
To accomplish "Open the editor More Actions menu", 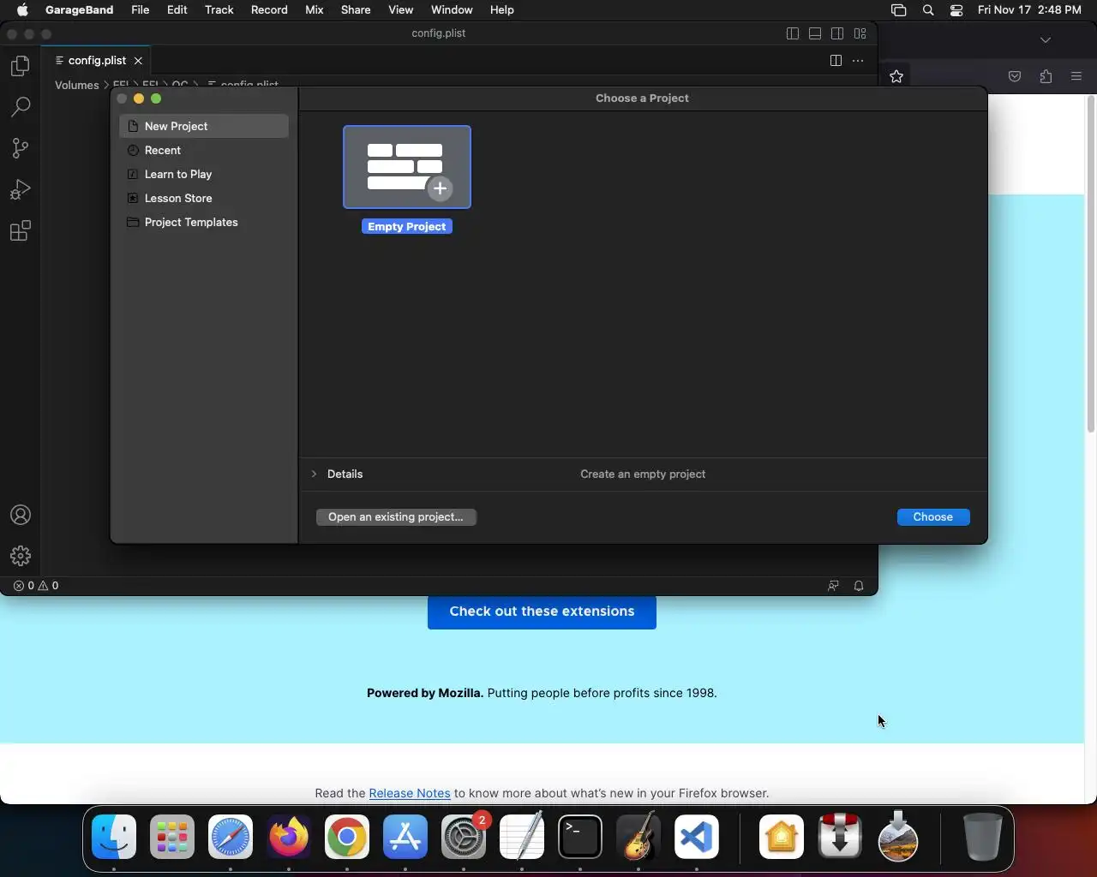I will 858,61.
